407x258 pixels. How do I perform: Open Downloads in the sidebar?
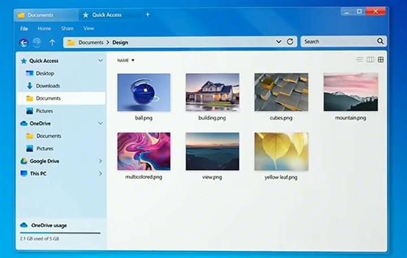coord(61,86)
